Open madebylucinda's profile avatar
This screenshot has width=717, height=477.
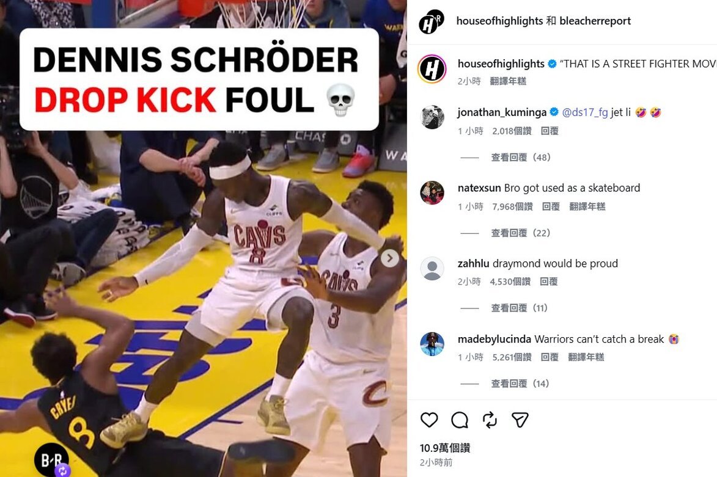tap(432, 344)
